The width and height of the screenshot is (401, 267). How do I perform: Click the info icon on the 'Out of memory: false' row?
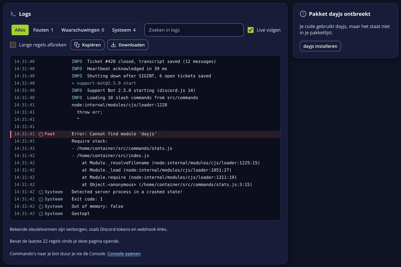click(x=41, y=206)
